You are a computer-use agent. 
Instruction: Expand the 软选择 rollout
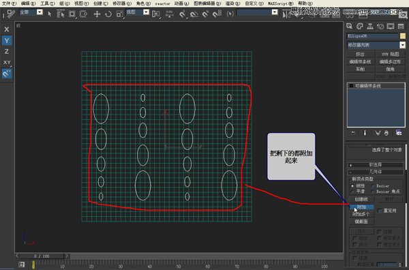click(376, 164)
